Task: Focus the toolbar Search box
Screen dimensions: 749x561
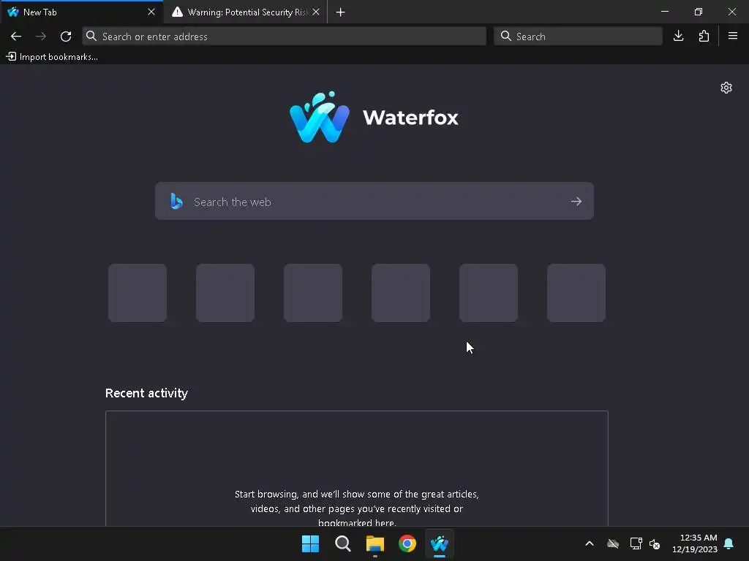Action: 578,37
